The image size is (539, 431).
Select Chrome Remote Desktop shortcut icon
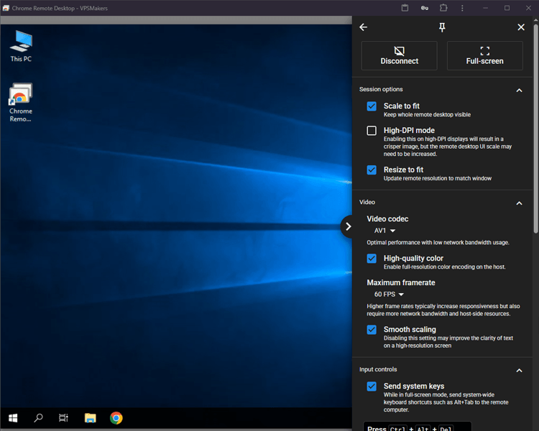(x=21, y=103)
